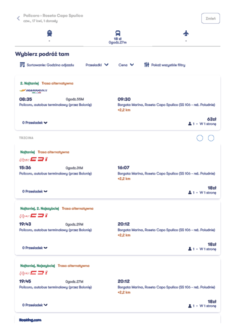This screenshot has height=335, width=236.
Task: Open the filter sliders icon
Action: (147, 65)
